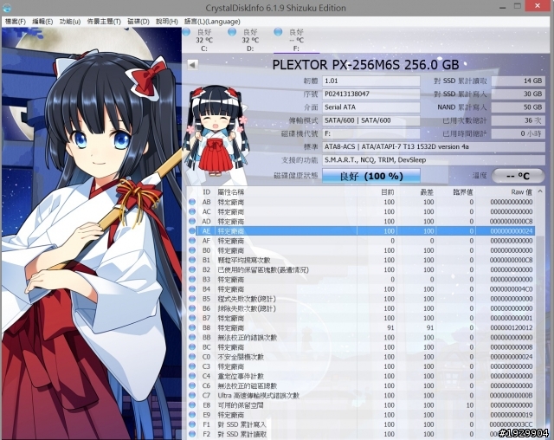Open the 磁碟(D) disk menu

138,22
